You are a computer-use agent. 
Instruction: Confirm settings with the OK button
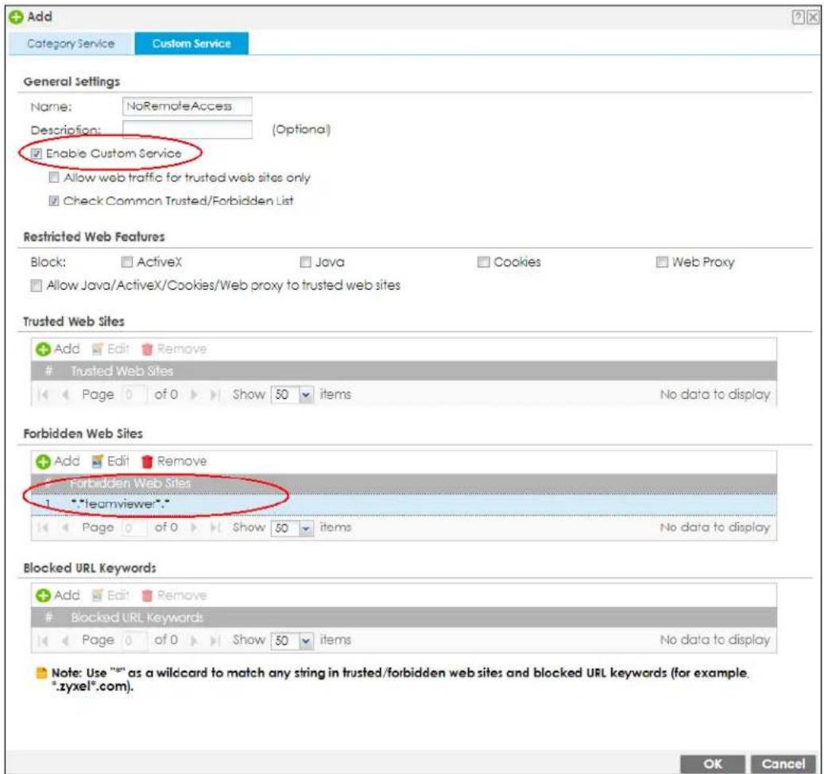click(713, 764)
